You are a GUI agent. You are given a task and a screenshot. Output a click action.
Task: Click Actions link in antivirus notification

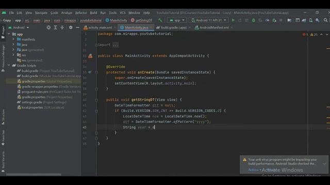(x=254, y=170)
